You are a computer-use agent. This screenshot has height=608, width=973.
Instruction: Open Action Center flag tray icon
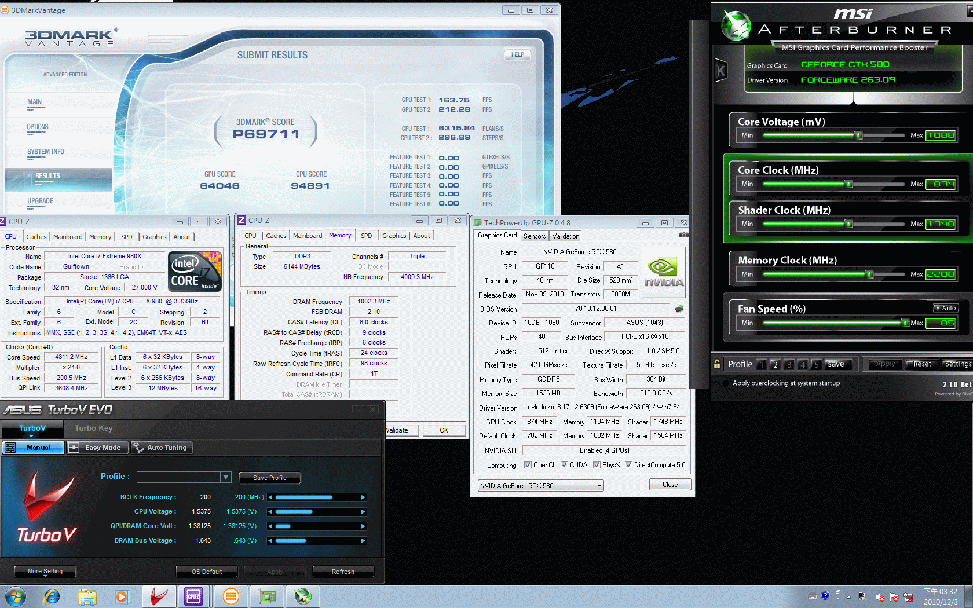coord(894,597)
